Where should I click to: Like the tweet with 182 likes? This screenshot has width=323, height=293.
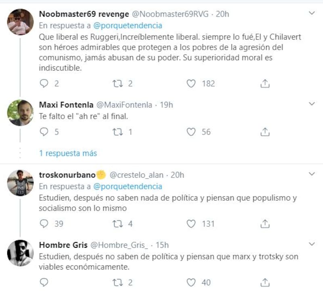coord(191,84)
